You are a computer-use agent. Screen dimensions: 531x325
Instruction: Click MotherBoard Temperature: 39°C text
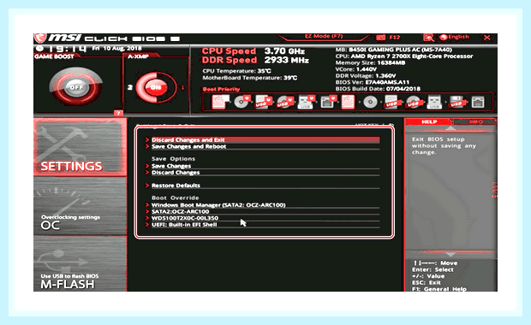point(250,78)
